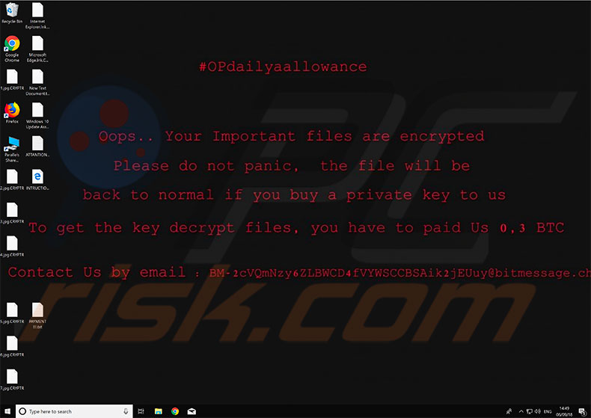This screenshot has height=418, width=591.
Task: Open the volume control in tray
Action: point(537,411)
